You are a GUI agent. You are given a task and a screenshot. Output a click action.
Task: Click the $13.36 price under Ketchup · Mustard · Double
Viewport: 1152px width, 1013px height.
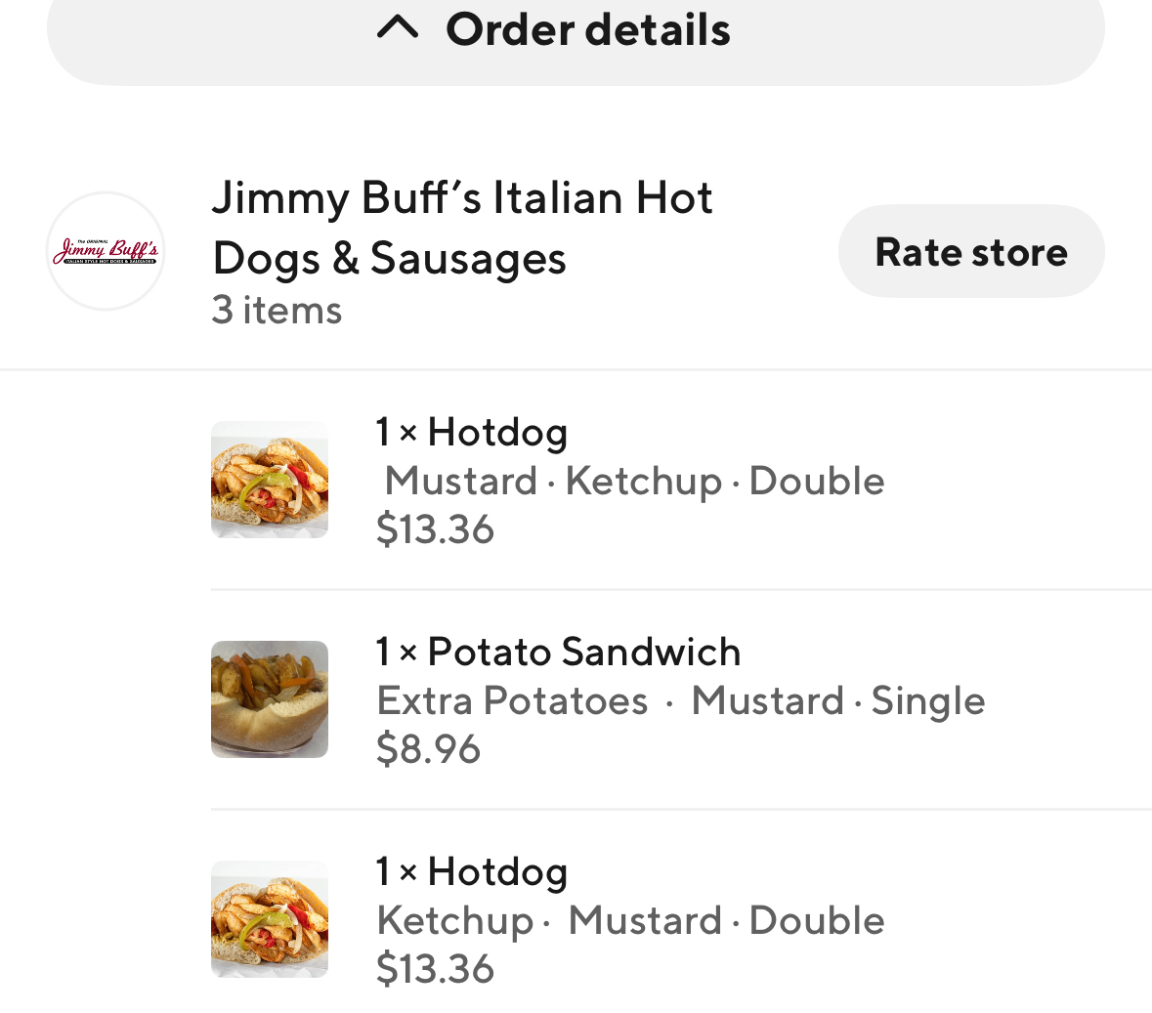pos(435,969)
